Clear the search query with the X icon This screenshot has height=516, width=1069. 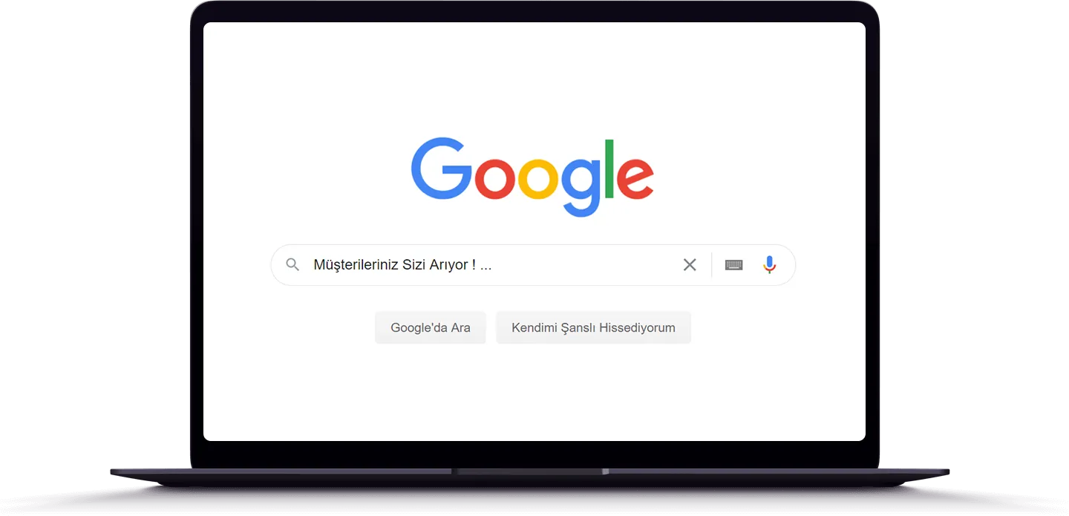pyautogui.click(x=690, y=265)
